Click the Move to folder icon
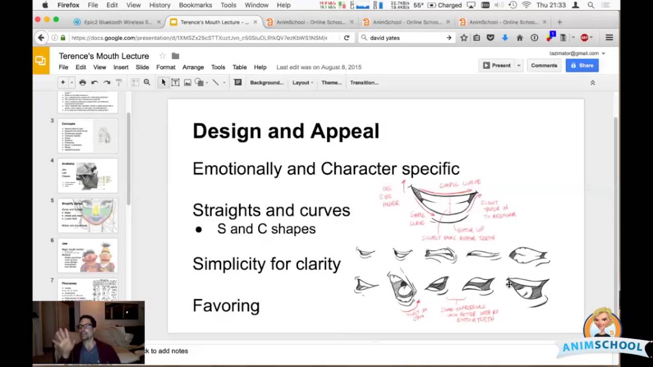 pos(175,56)
